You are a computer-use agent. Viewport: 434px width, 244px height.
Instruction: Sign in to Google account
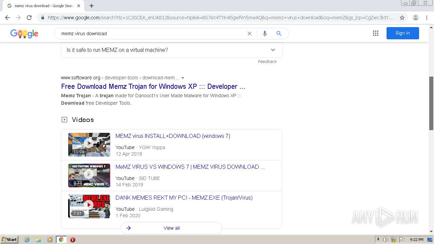(x=402, y=33)
